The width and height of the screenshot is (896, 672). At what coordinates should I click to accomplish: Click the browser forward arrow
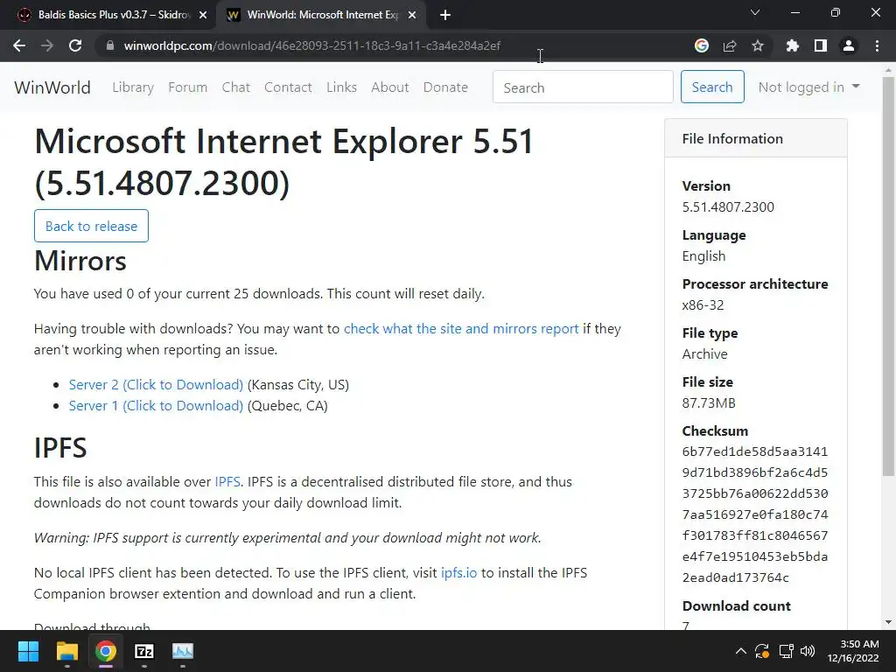click(47, 45)
